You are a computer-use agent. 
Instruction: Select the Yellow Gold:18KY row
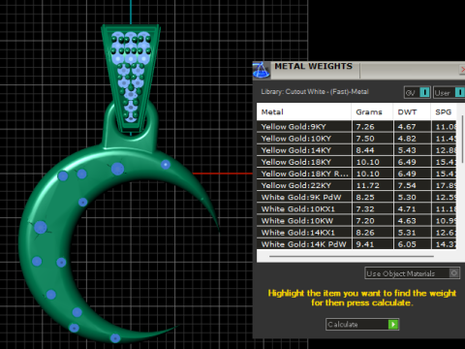pos(356,162)
